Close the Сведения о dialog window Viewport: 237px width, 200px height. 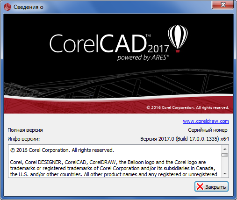coord(223,5)
